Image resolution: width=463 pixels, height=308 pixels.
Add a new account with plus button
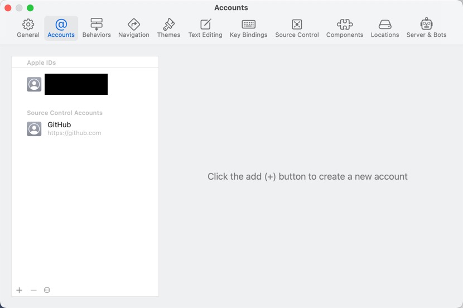click(19, 290)
